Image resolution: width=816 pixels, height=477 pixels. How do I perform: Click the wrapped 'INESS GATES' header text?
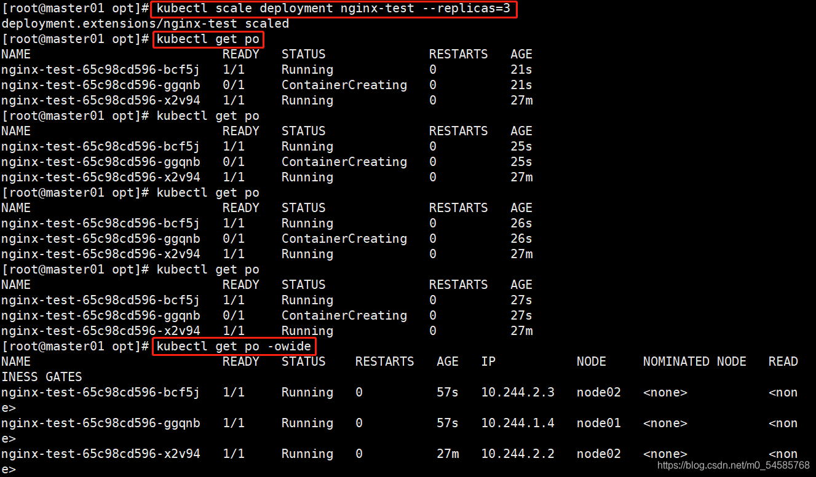click(42, 377)
